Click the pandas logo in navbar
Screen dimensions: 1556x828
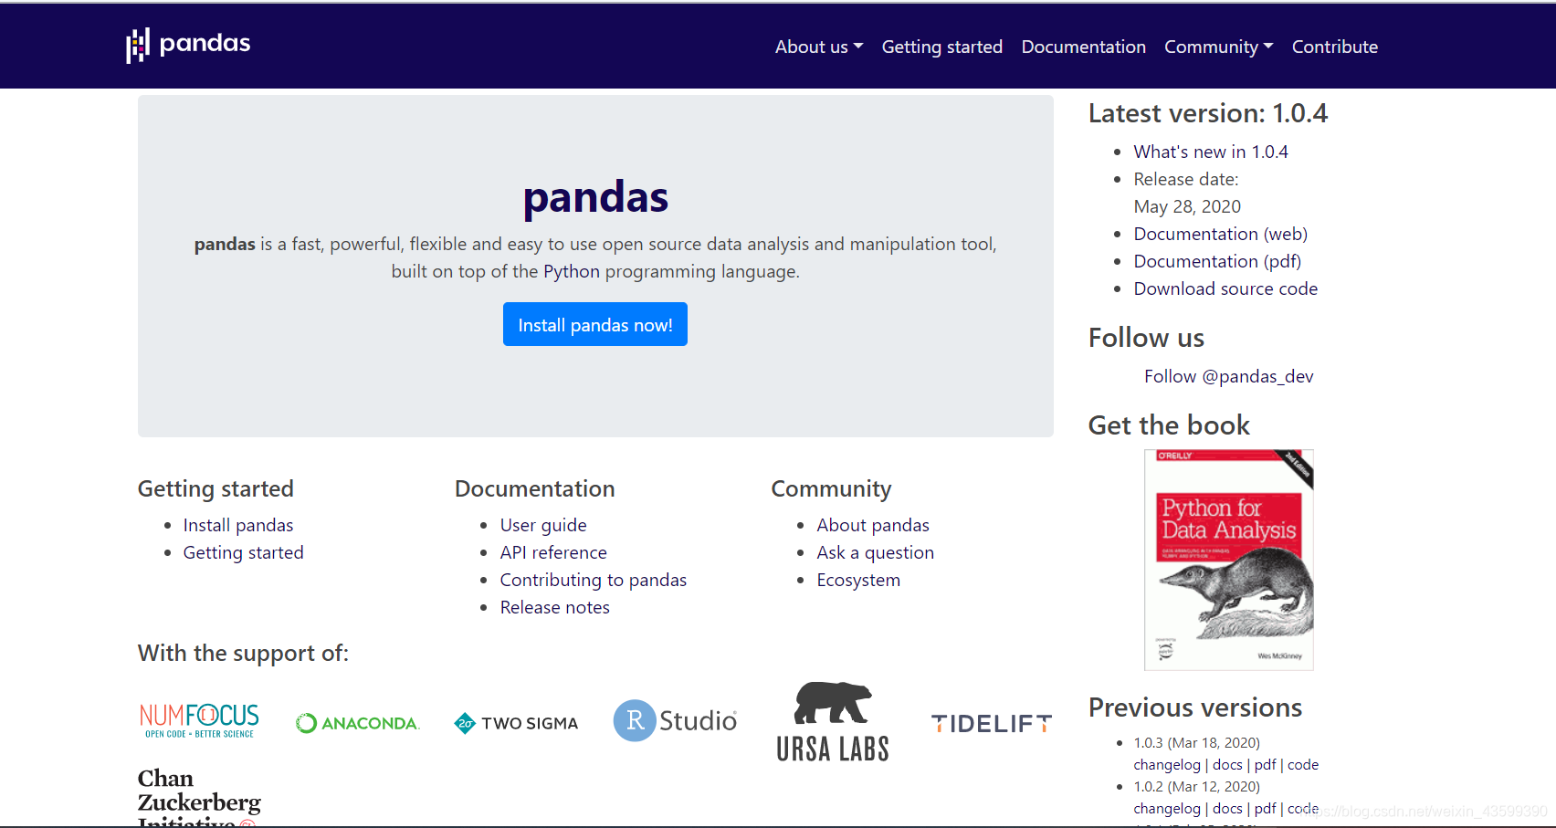point(188,46)
